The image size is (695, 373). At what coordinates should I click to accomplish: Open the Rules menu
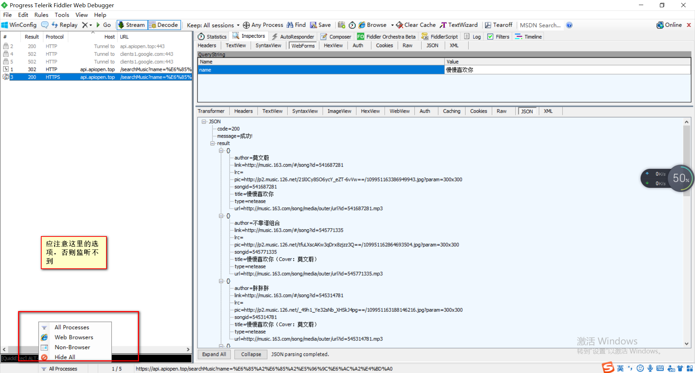pyautogui.click(x=41, y=15)
